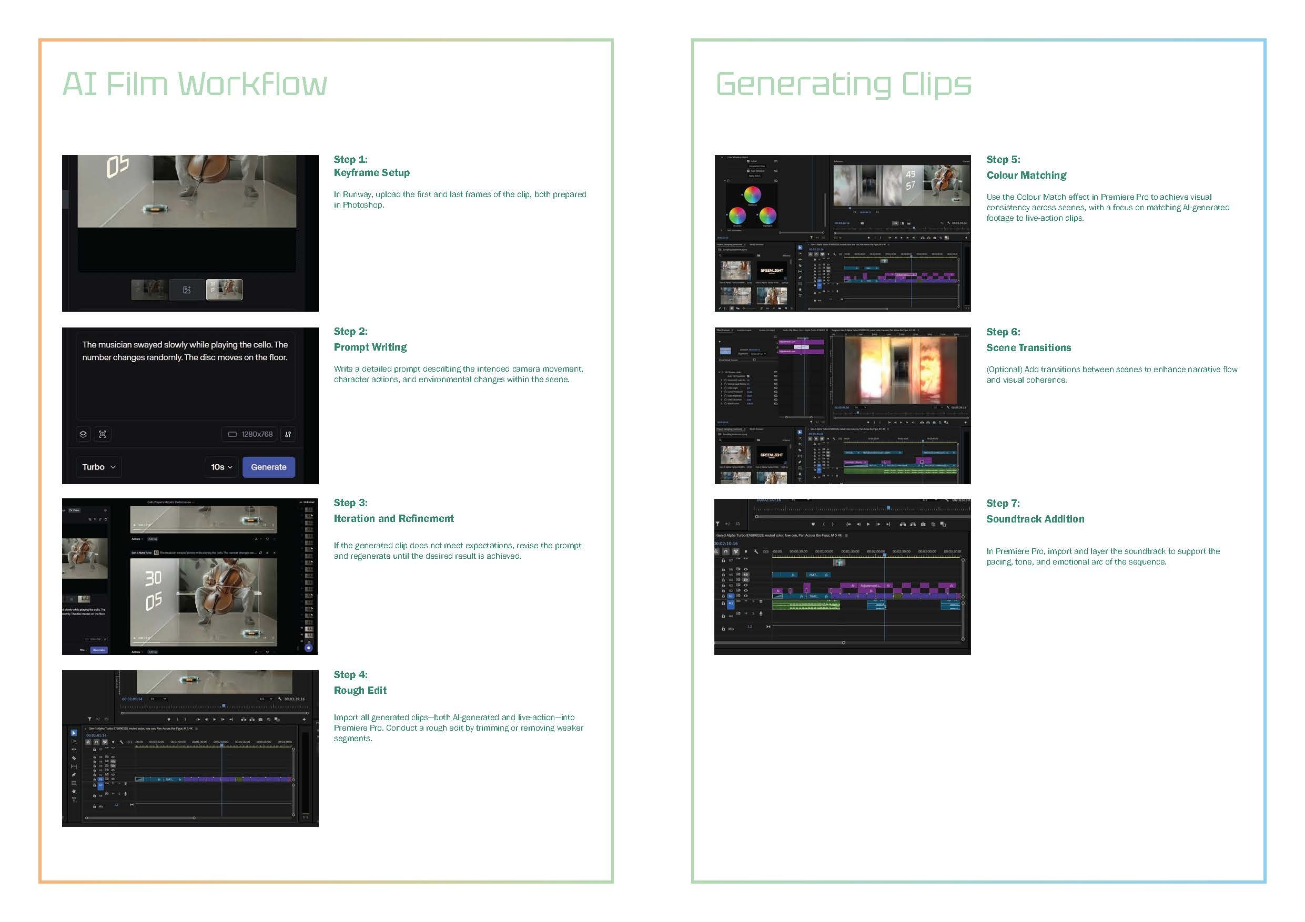Open settings sliders icon next to 1280x768
Image resolution: width=1305 pixels, height=922 pixels.
(288, 434)
